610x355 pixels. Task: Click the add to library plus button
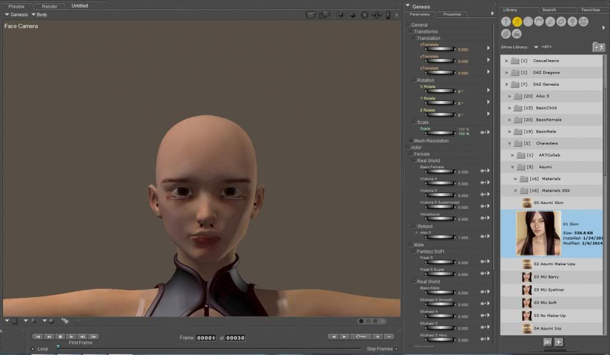click(x=559, y=342)
